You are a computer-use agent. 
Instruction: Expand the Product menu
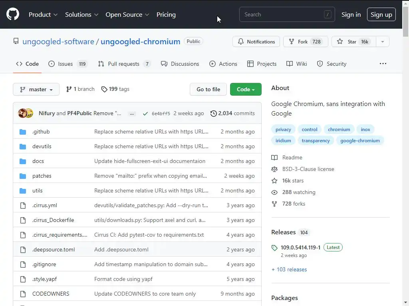click(x=43, y=15)
